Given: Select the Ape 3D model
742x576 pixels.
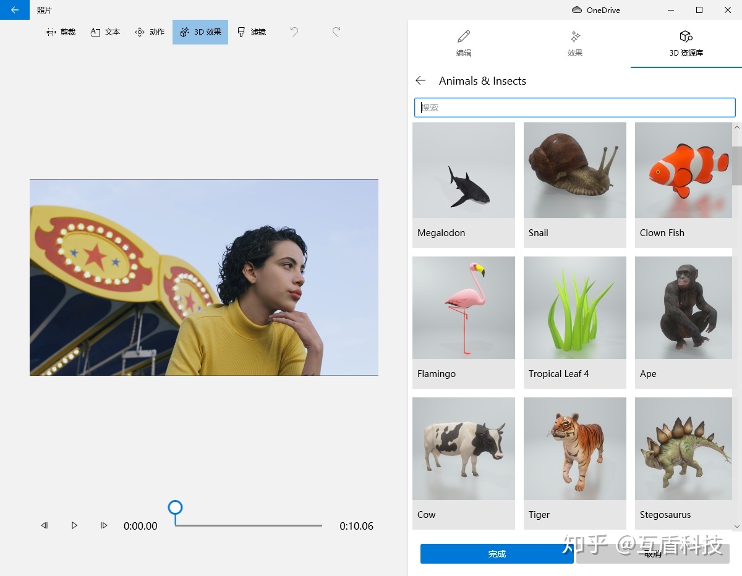Looking at the screenshot, I should point(684,322).
